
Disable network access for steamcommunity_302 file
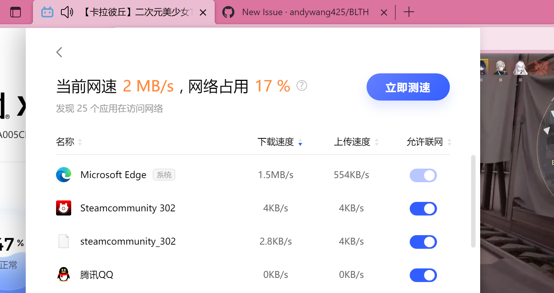[423, 242]
